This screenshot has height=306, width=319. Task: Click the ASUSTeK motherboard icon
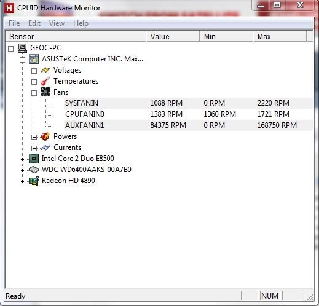[x=34, y=59]
